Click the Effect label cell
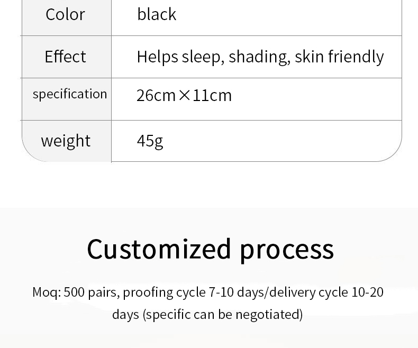This screenshot has width=418, height=348. pyautogui.click(x=65, y=57)
